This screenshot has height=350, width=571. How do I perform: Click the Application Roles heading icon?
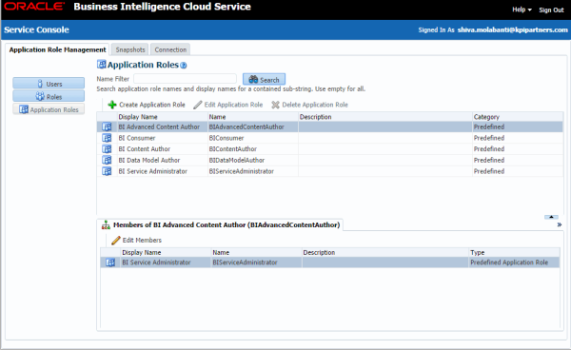[x=101, y=65]
